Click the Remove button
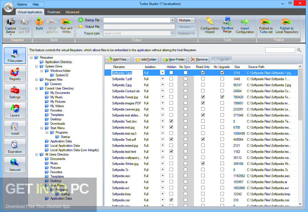308x212 pixels. [x=199, y=59]
